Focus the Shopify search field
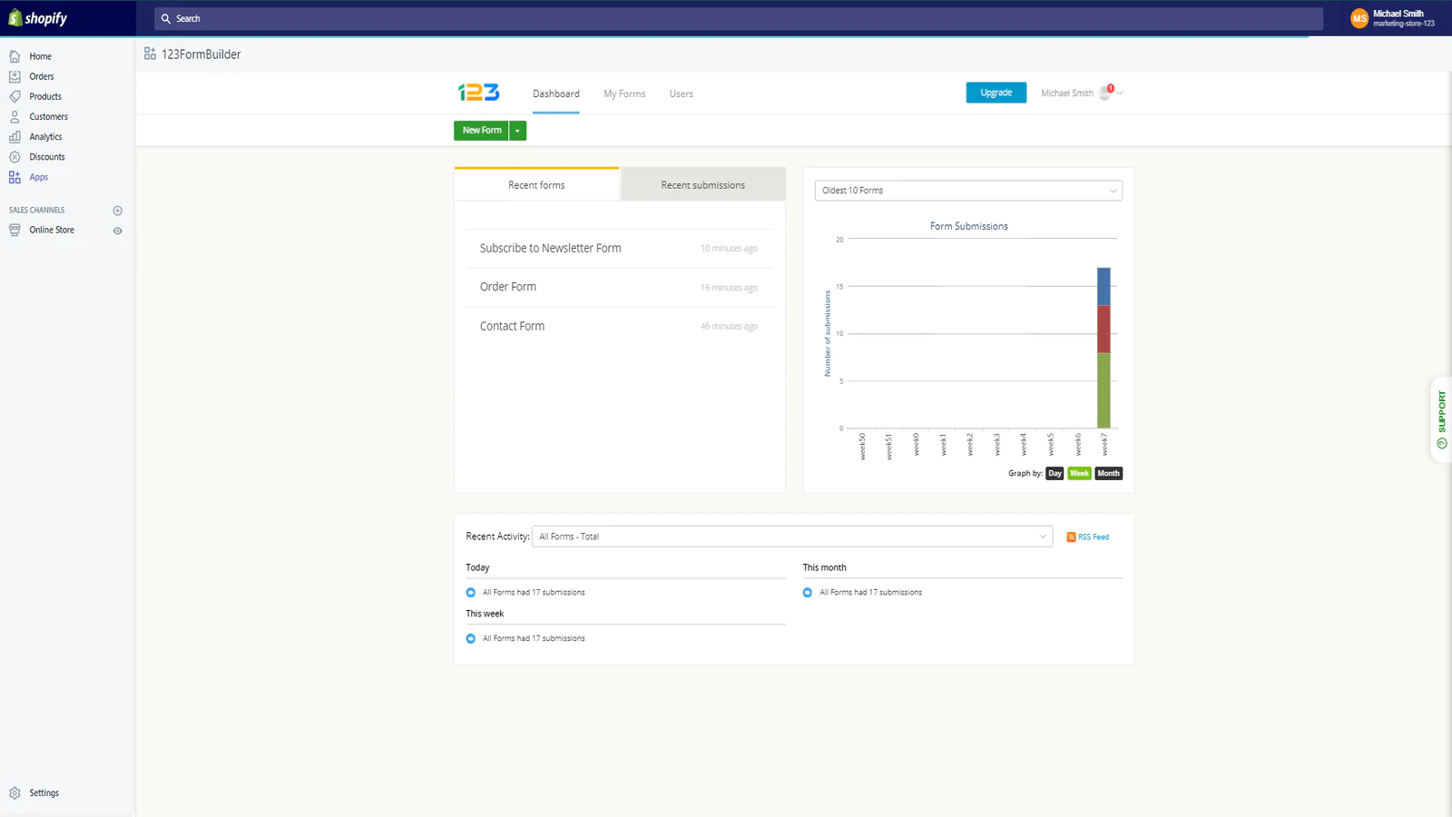 coord(738,18)
